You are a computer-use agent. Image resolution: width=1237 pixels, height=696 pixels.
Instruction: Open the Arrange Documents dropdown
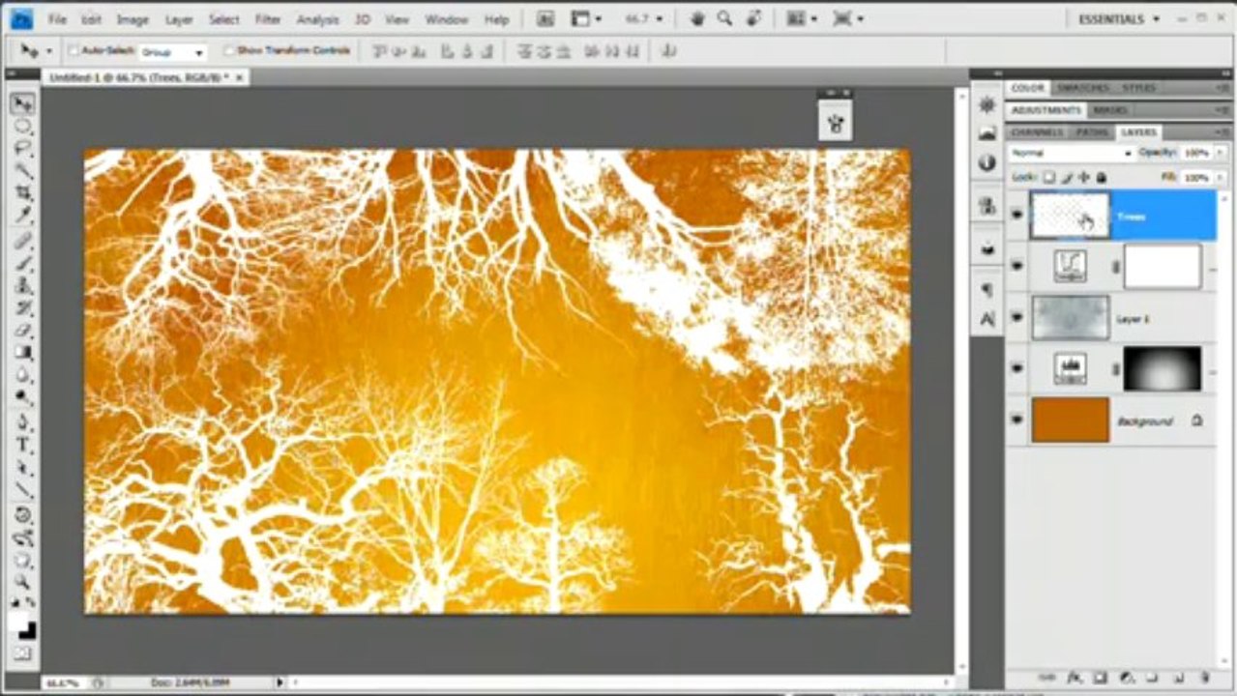802,18
